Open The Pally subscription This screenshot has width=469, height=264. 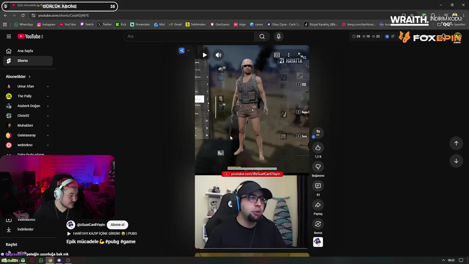pos(28,96)
